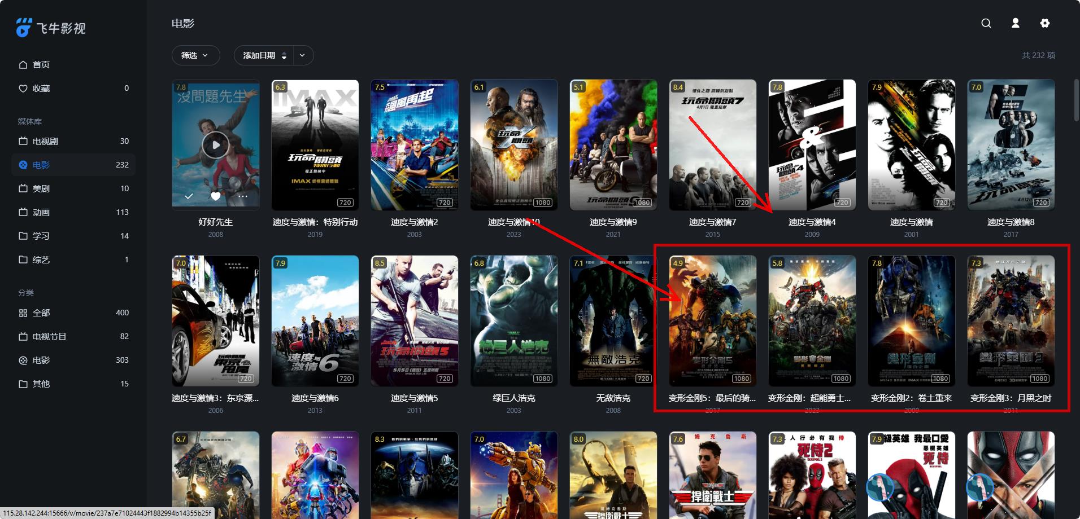Open the 变形金刚2：卷土重来 poster

pos(912,321)
